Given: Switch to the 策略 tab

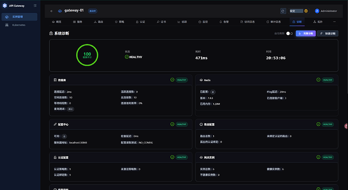Looking at the screenshot, I should [120, 22].
